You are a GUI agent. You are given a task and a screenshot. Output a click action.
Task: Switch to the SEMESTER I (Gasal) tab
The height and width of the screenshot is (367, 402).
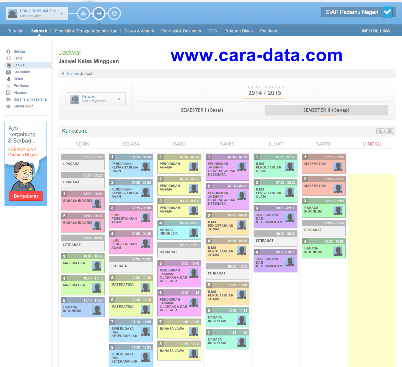202,110
